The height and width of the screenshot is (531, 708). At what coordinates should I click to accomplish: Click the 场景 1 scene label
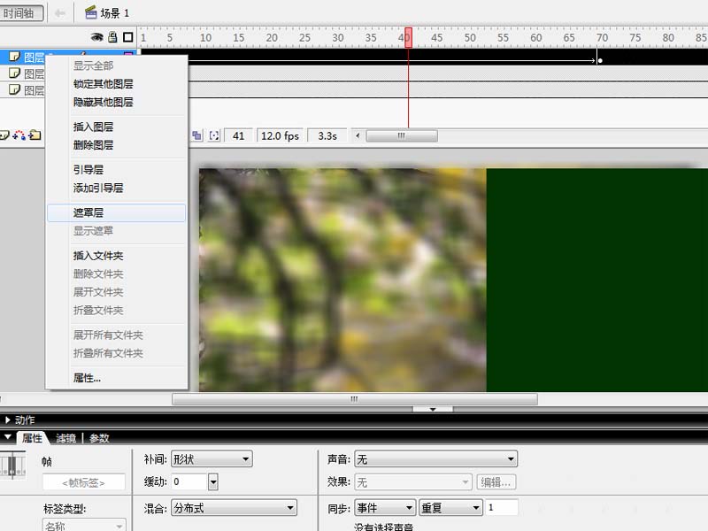[115, 13]
